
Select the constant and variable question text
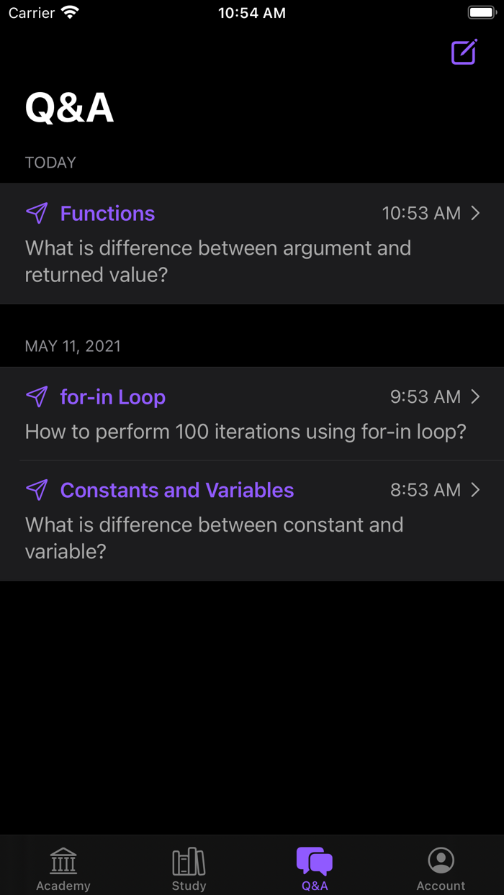[214, 537]
